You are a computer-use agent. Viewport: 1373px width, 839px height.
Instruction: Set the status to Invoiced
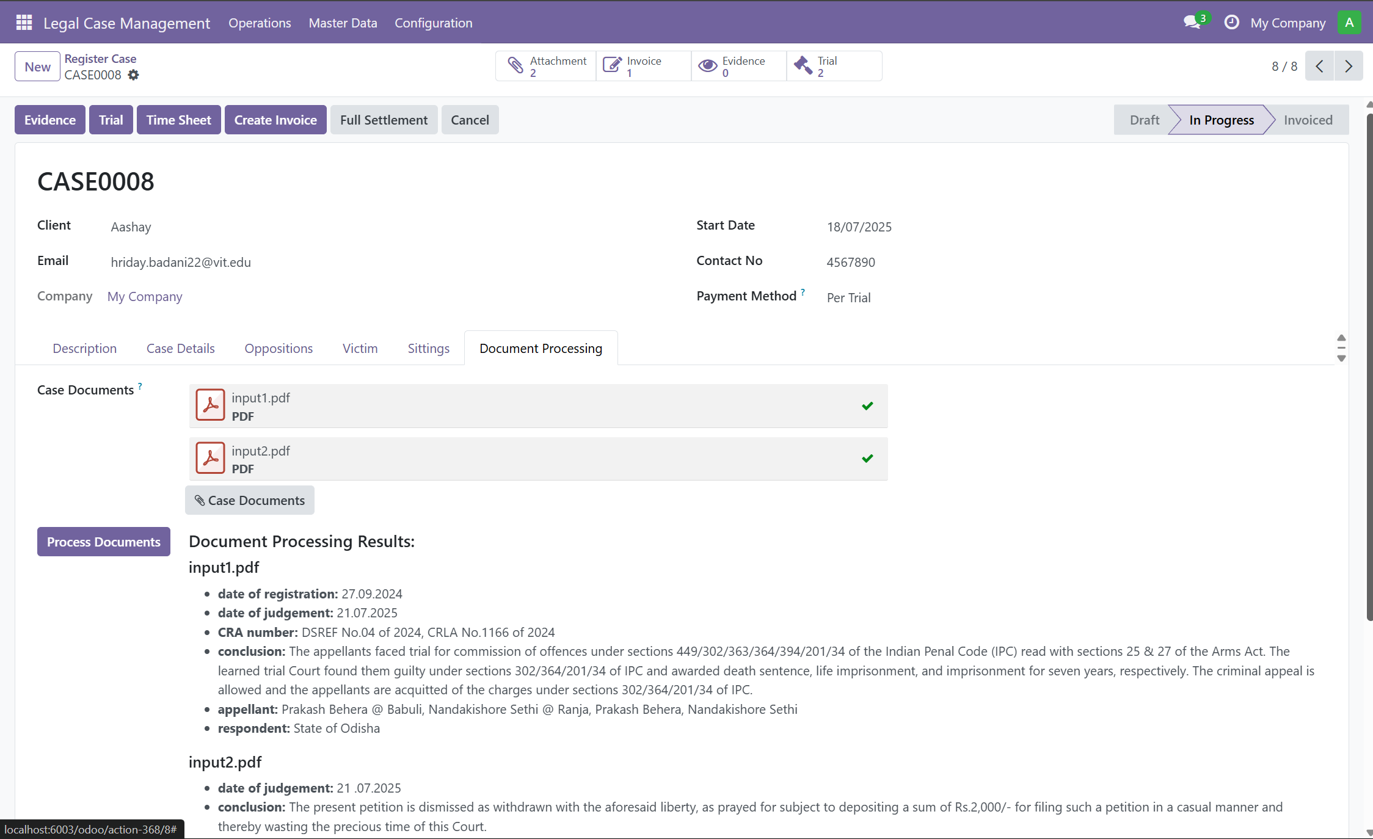(1308, 120)
